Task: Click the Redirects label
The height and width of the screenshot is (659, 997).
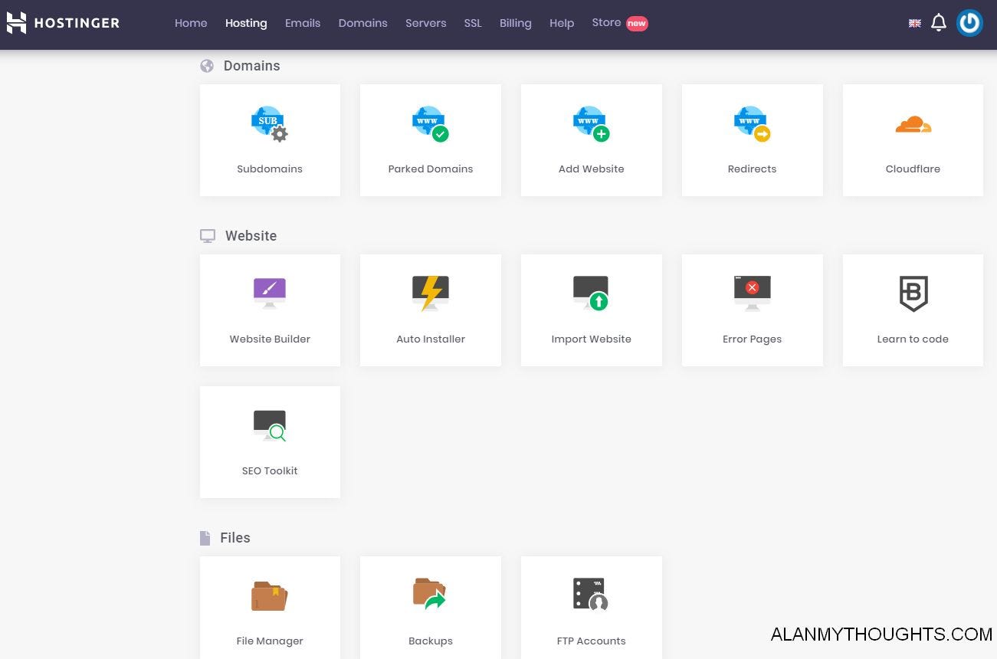Action: (753, 169)
